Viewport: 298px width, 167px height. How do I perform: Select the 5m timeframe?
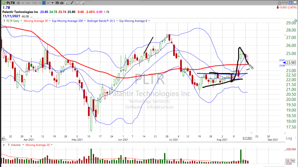tap(28, 3)
